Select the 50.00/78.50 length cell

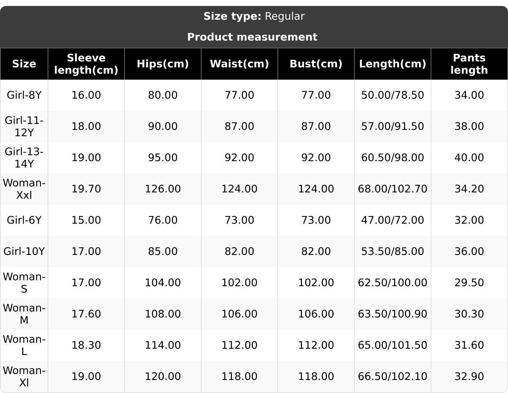392,95
